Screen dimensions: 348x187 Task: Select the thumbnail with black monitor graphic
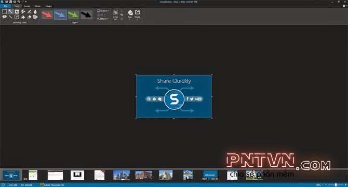(x=77, y=175)
